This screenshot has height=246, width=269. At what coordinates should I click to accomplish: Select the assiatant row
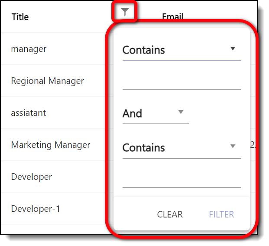point(28,113)
